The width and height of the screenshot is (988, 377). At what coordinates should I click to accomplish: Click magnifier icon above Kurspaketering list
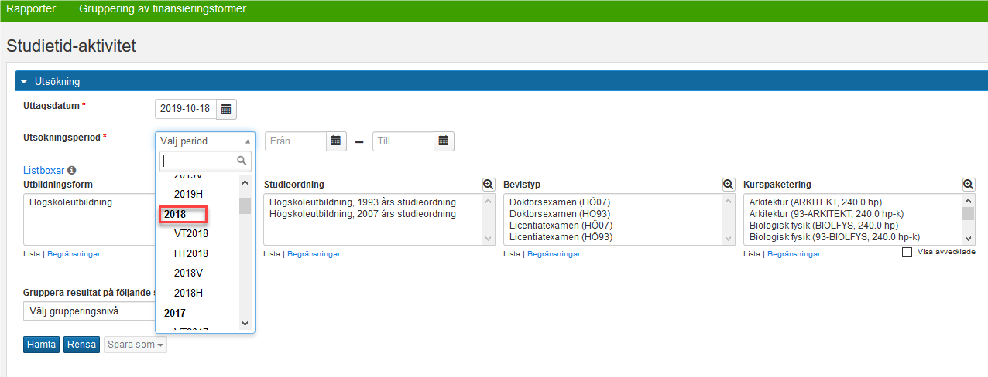(x=969, y=185)
